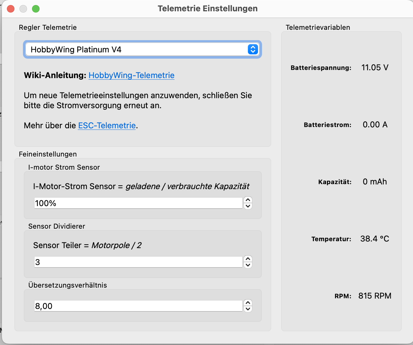Image resolution: width=413 pixels, height=345 pixels.
Task: Lower the Übersetzungsverhältnis with the down arrow
Action: pyautogui.click(x=248, y=309)
